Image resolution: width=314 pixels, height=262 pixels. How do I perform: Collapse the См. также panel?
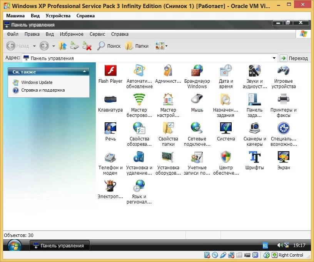click(x=85, y=72)
